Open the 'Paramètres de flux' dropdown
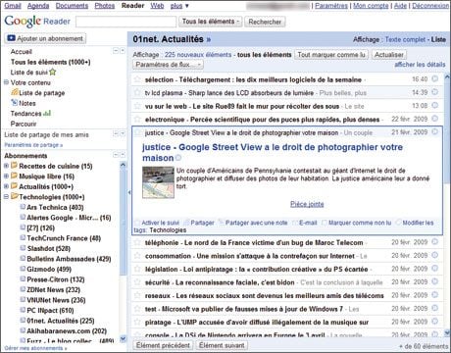The height and width of the screenshot is (353, 451). point(168,65)
